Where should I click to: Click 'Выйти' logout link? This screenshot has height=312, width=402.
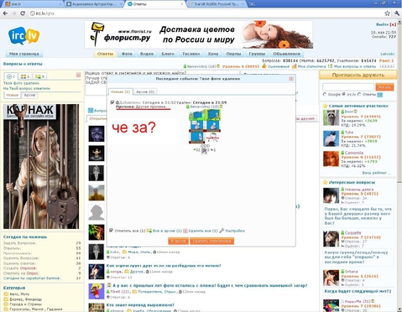(382, 24)
